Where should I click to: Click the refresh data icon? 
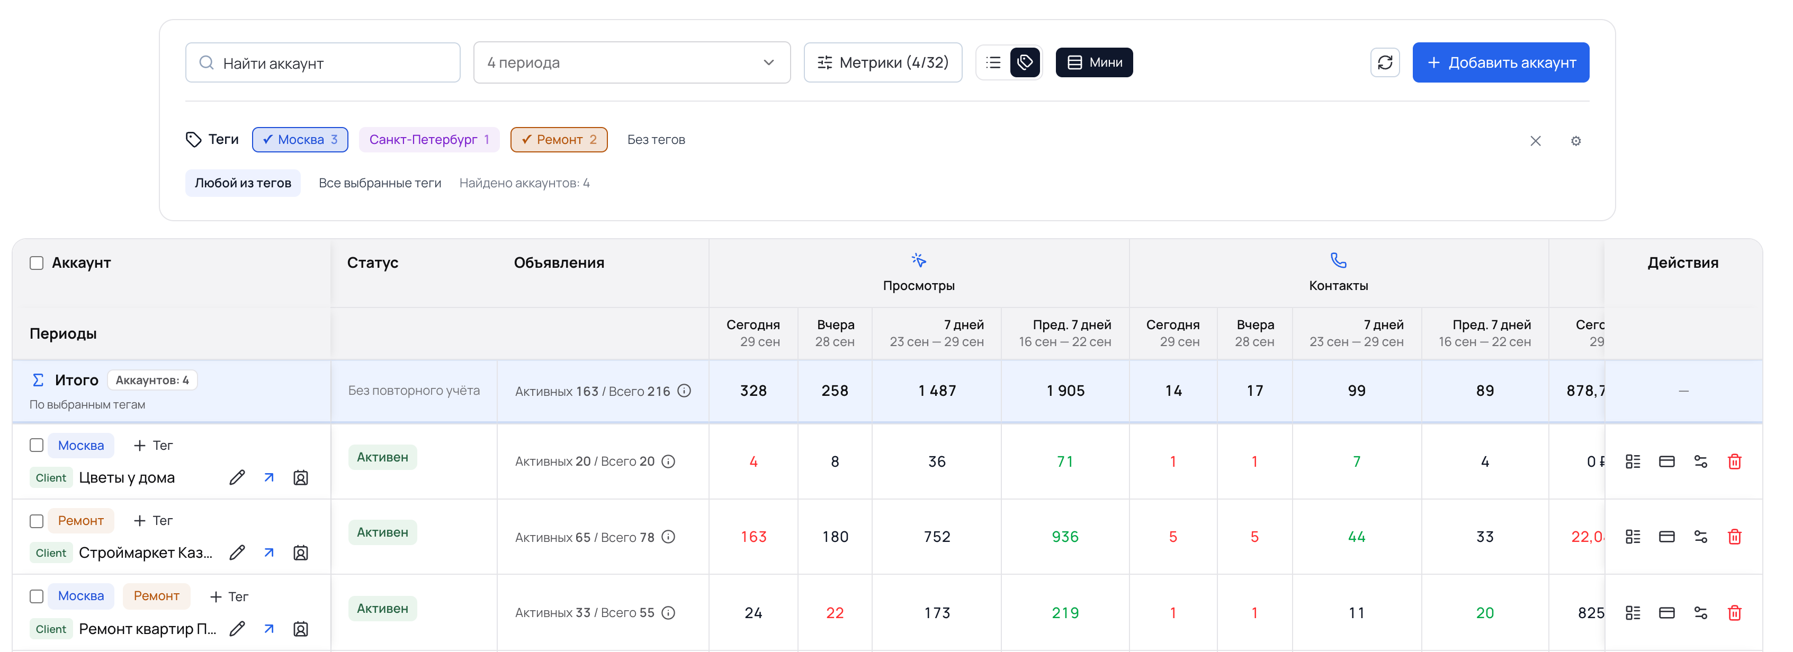click(1384, 62)
